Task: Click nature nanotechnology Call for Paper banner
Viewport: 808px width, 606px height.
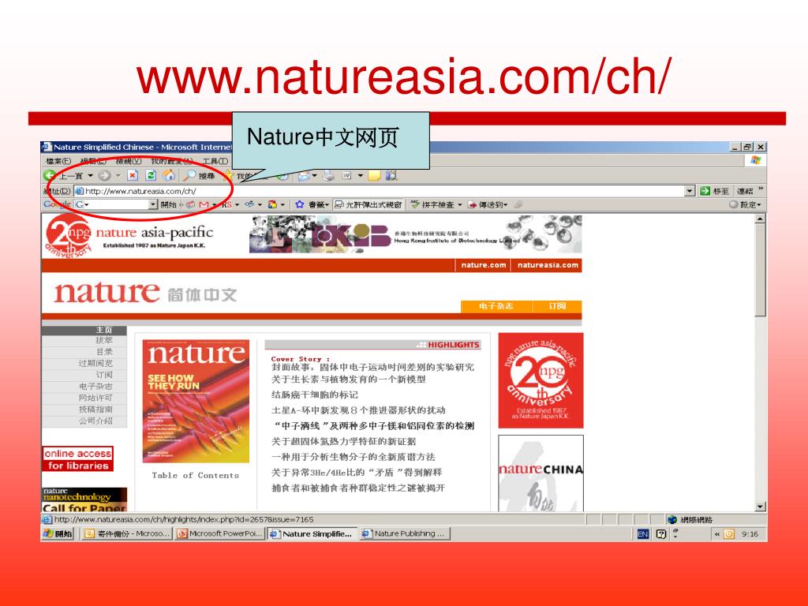Action: [x=84, y=499]
